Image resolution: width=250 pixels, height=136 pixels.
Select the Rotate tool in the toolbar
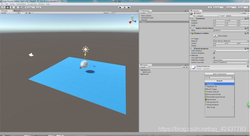click(12, 8)
